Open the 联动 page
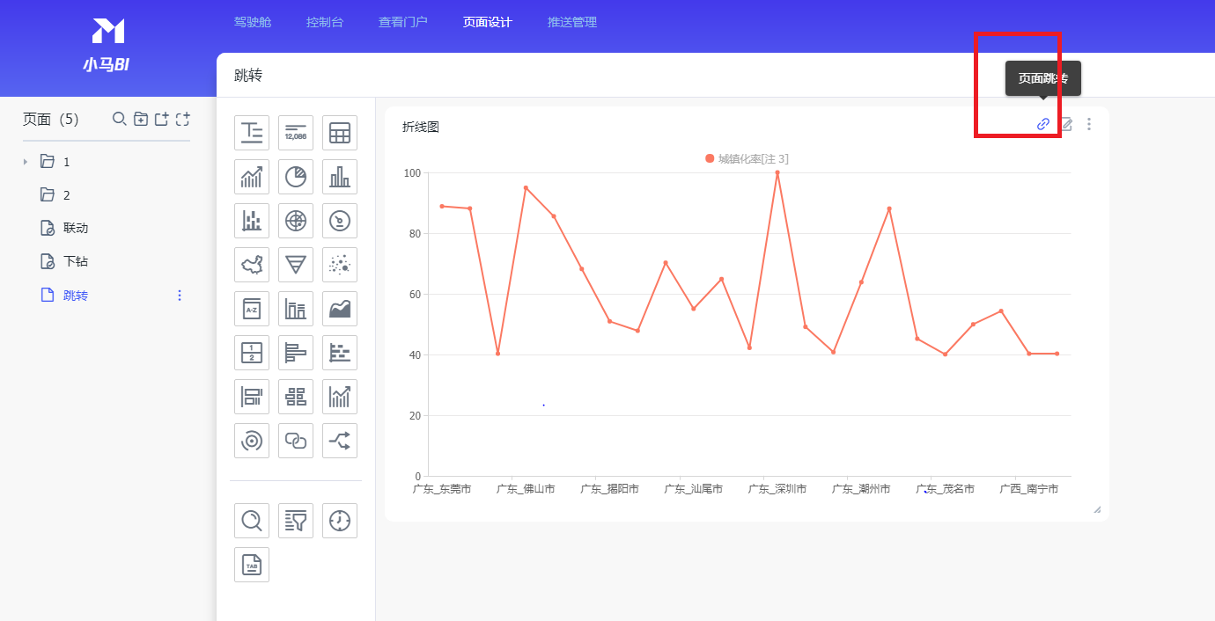This screenshot has width=1215, height=621. pos(76,228)
